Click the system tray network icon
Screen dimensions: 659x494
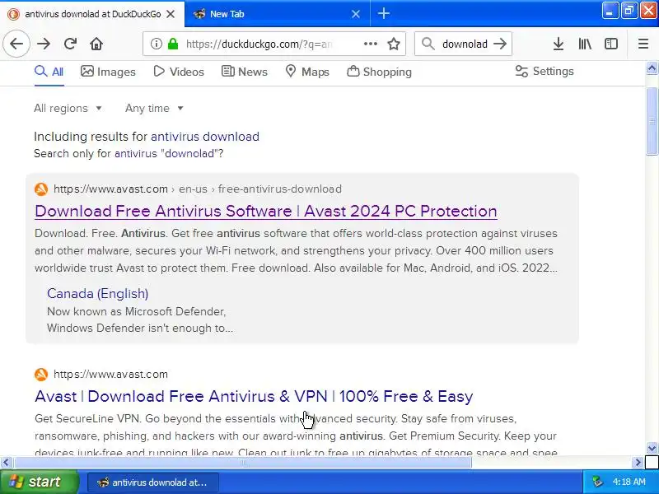pyautogui.click(x=597, y=482)
